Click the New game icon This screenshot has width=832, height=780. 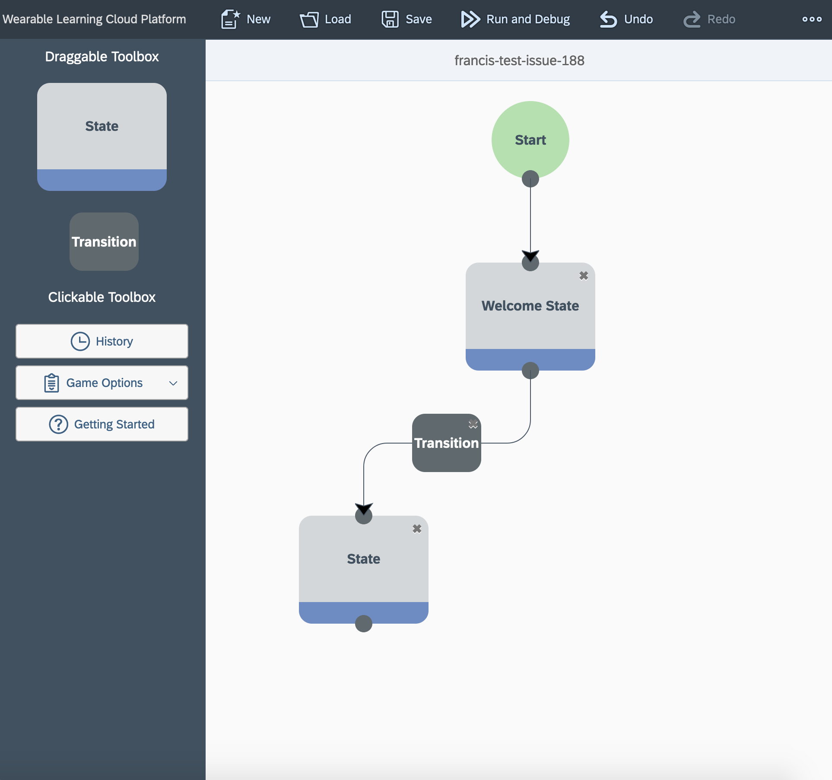(x=230, y=19)
